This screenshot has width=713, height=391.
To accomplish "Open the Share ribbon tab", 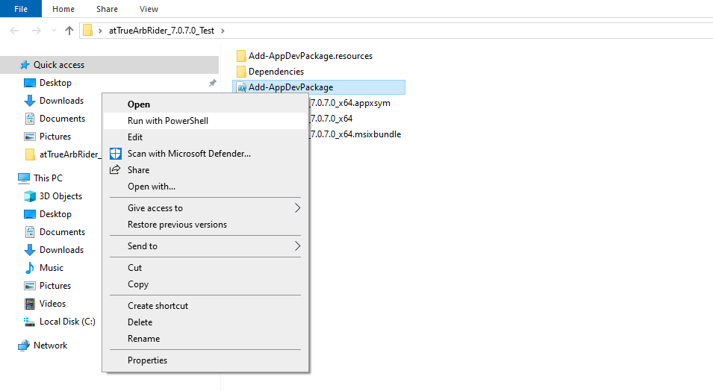I will click(x=107, y=9).
